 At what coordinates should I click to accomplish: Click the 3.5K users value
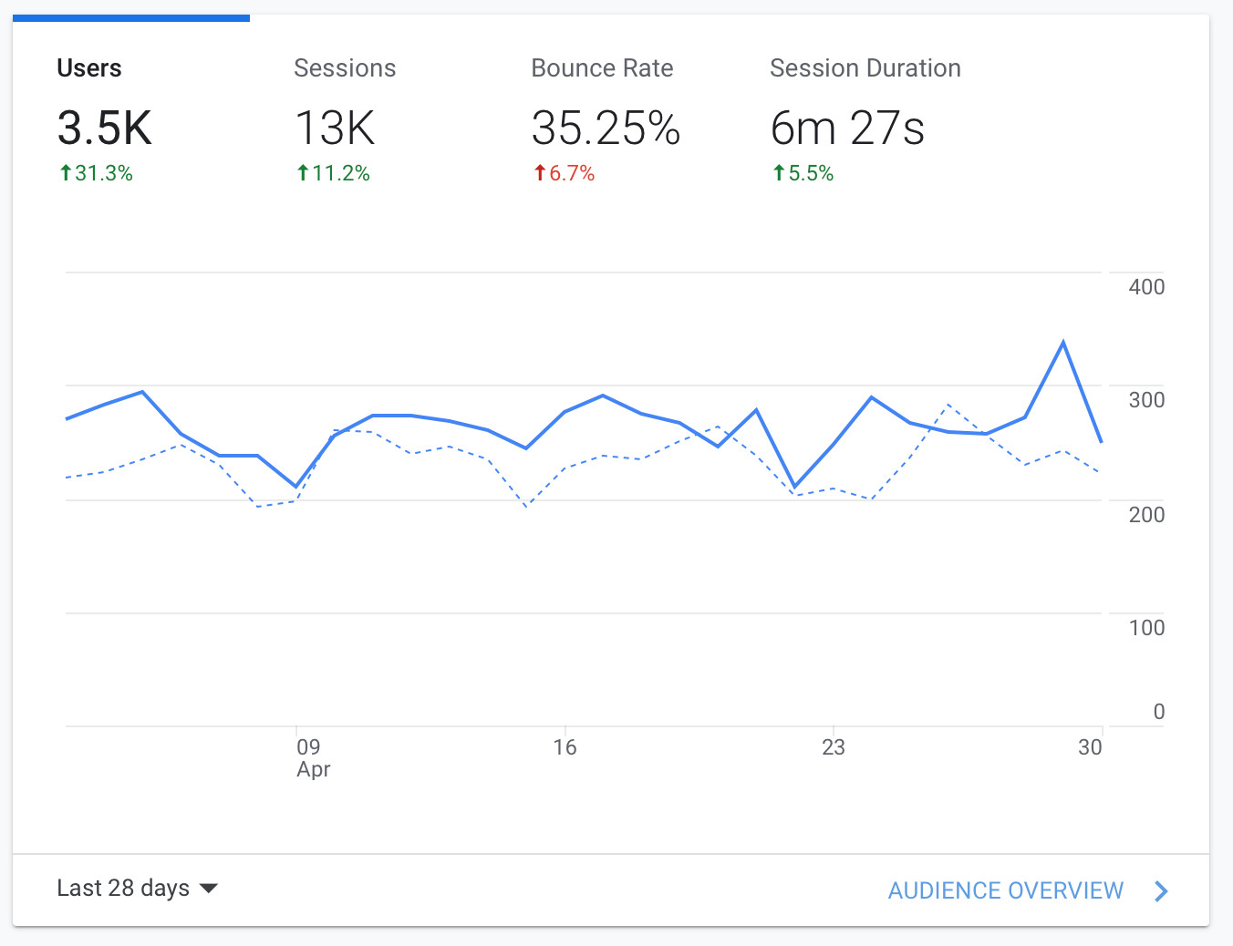[x=104, y=128]
